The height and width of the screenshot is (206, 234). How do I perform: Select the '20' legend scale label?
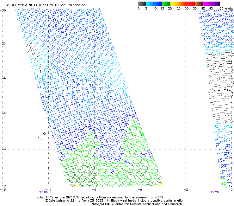(170, 8)
